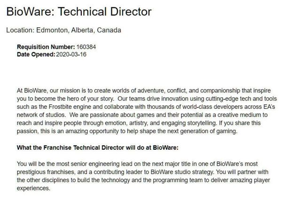Click the word Frostbite in the paragraph
This screenshot has width=282, height=200.
click(x=58, y=107)
